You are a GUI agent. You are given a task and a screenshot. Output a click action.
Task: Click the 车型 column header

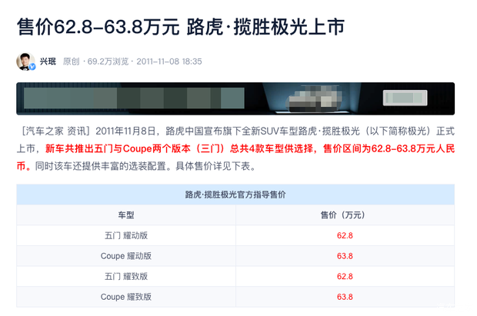pos(126,215)
